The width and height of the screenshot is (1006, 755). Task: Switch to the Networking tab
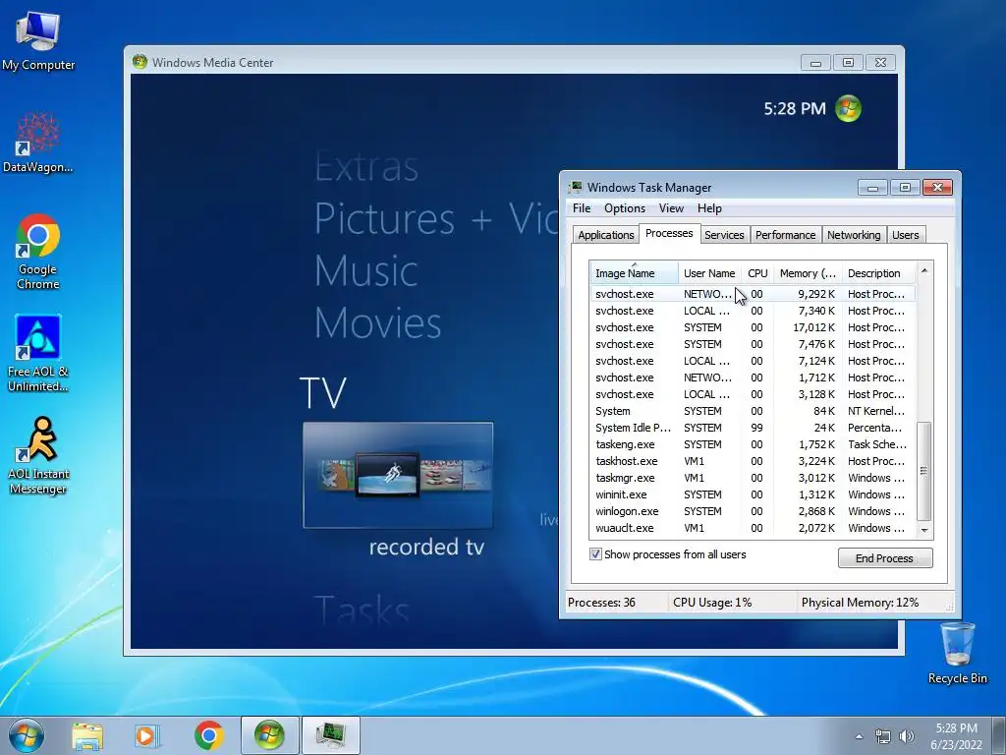point(854,235)
